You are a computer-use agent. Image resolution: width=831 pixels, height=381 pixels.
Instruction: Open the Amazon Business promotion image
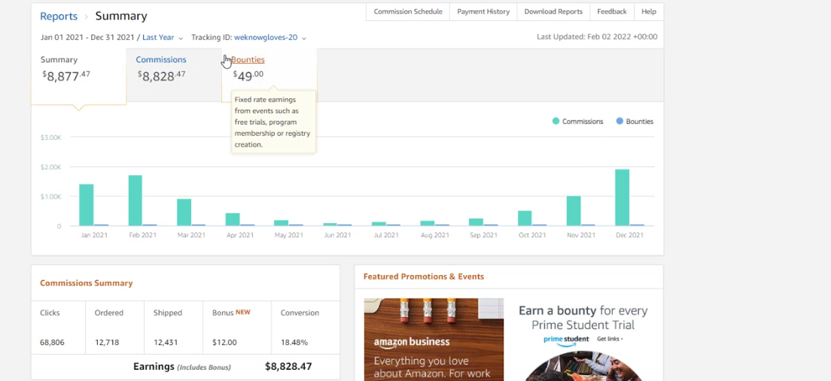point(434,340)
